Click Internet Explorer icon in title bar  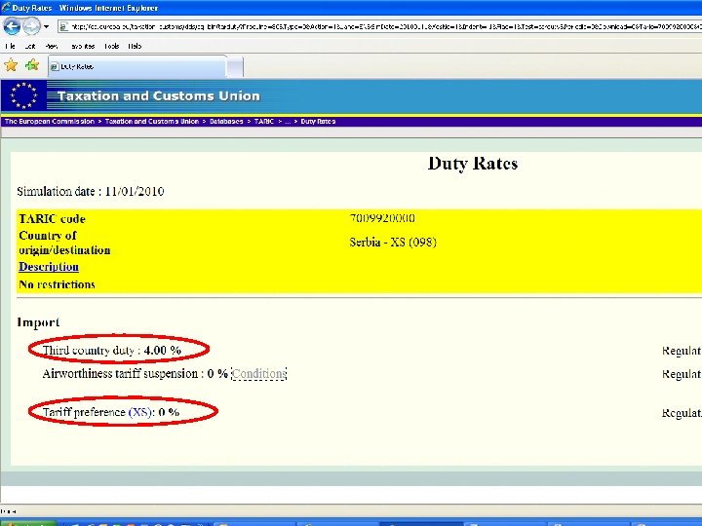tap(6, 7)
